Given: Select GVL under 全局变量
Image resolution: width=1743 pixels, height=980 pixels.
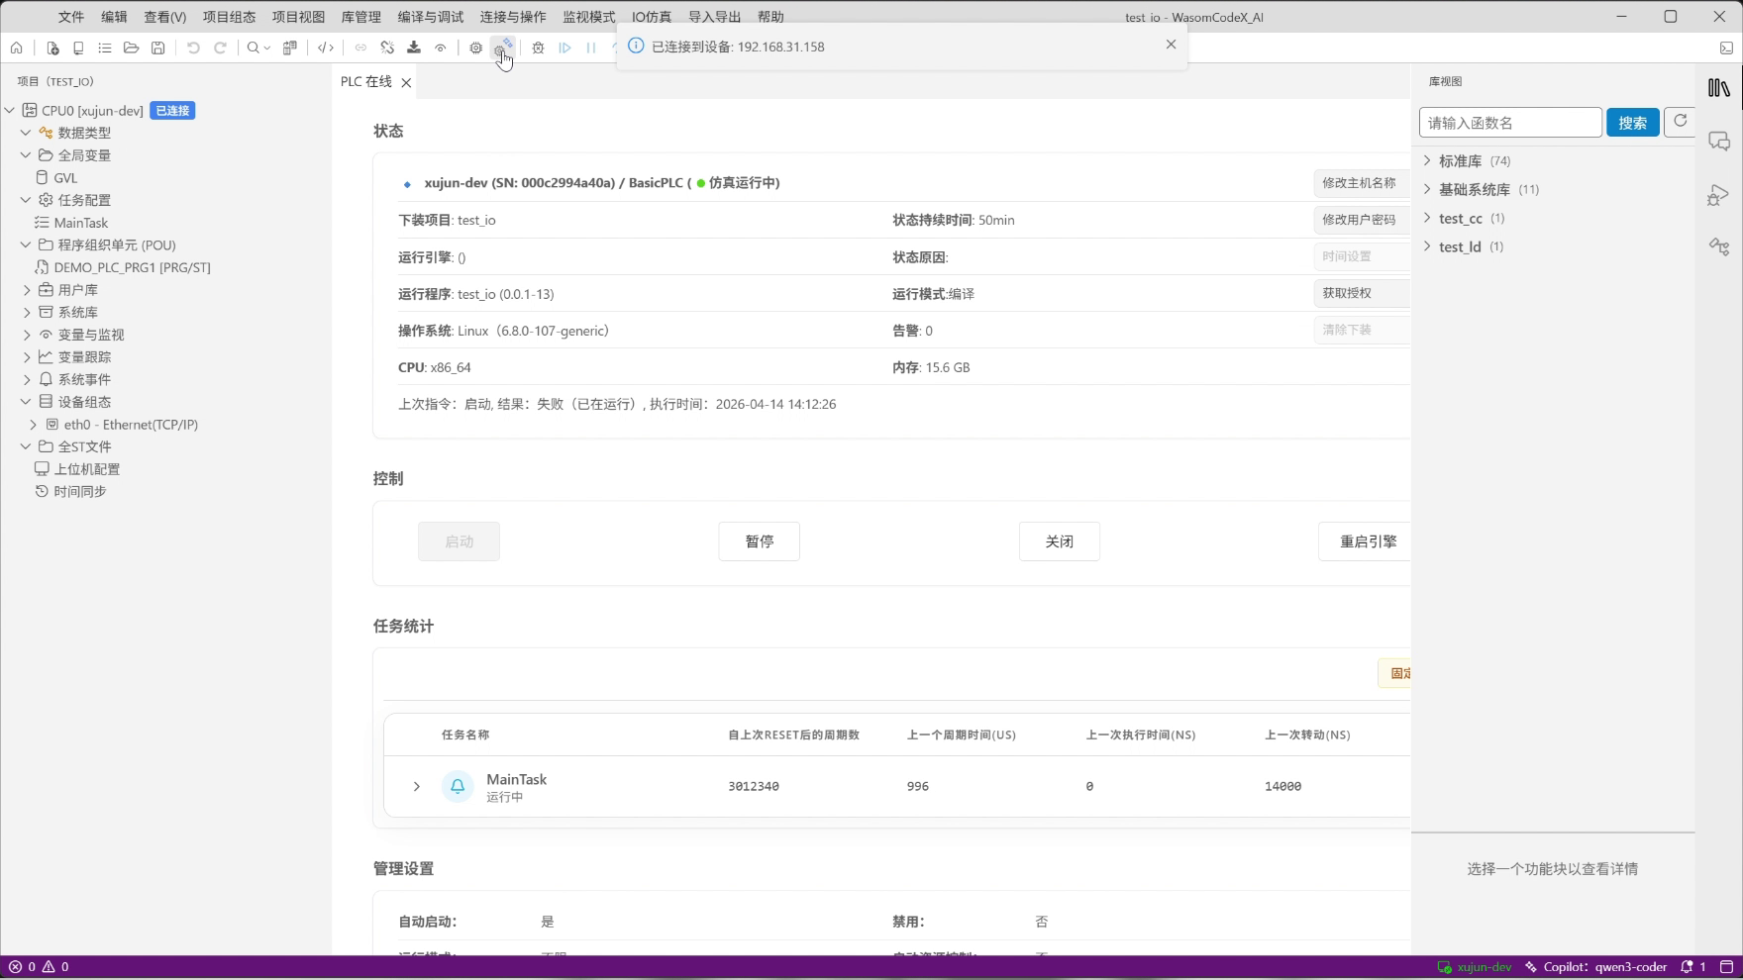Looking at the screenshot, I should click(x=65, y=178).
